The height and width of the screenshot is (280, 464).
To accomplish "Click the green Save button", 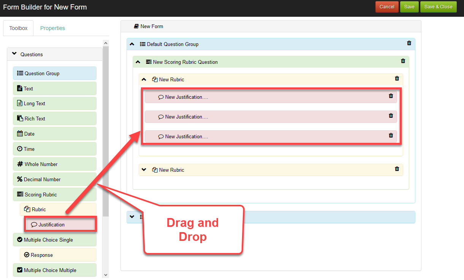I will (409, 7).
